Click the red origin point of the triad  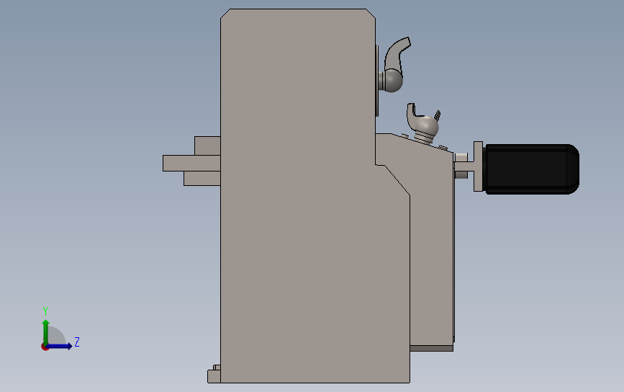pyautogui.click(x=45, y=347)
